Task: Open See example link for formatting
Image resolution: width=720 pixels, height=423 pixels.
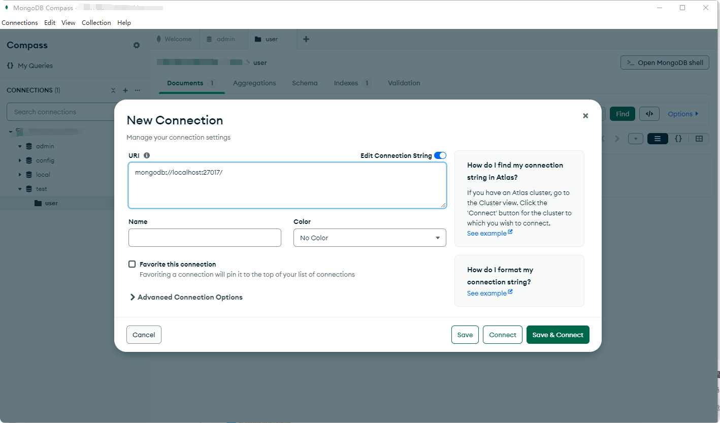Action: tap(490, 293)
